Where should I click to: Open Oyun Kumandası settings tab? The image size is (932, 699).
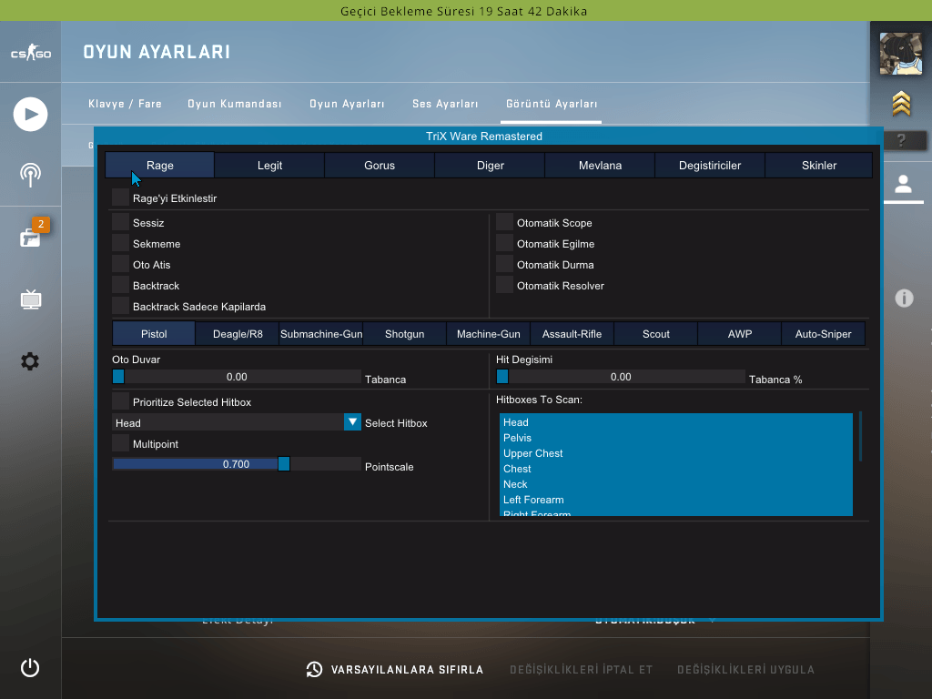point(235,104)
